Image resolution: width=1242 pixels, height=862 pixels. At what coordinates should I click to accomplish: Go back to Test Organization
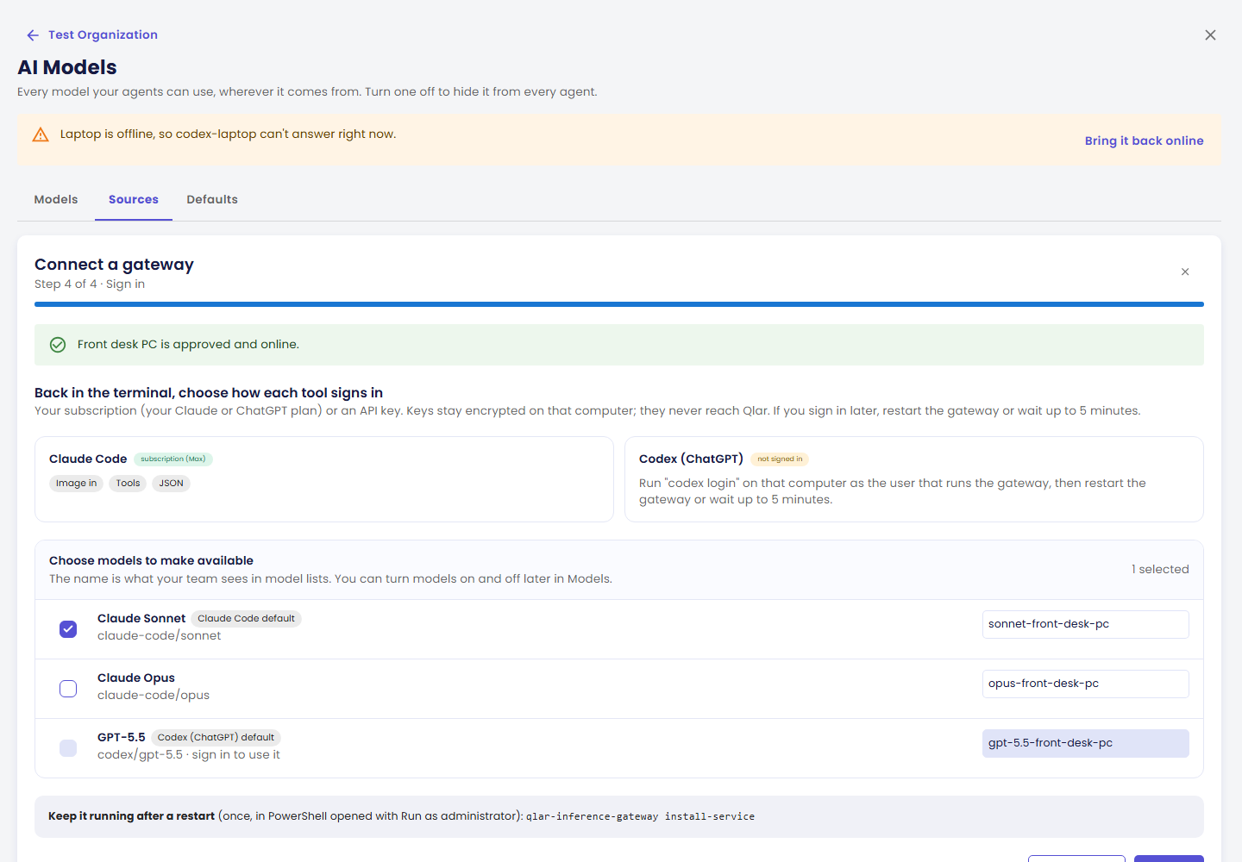(x=91, y=34)
